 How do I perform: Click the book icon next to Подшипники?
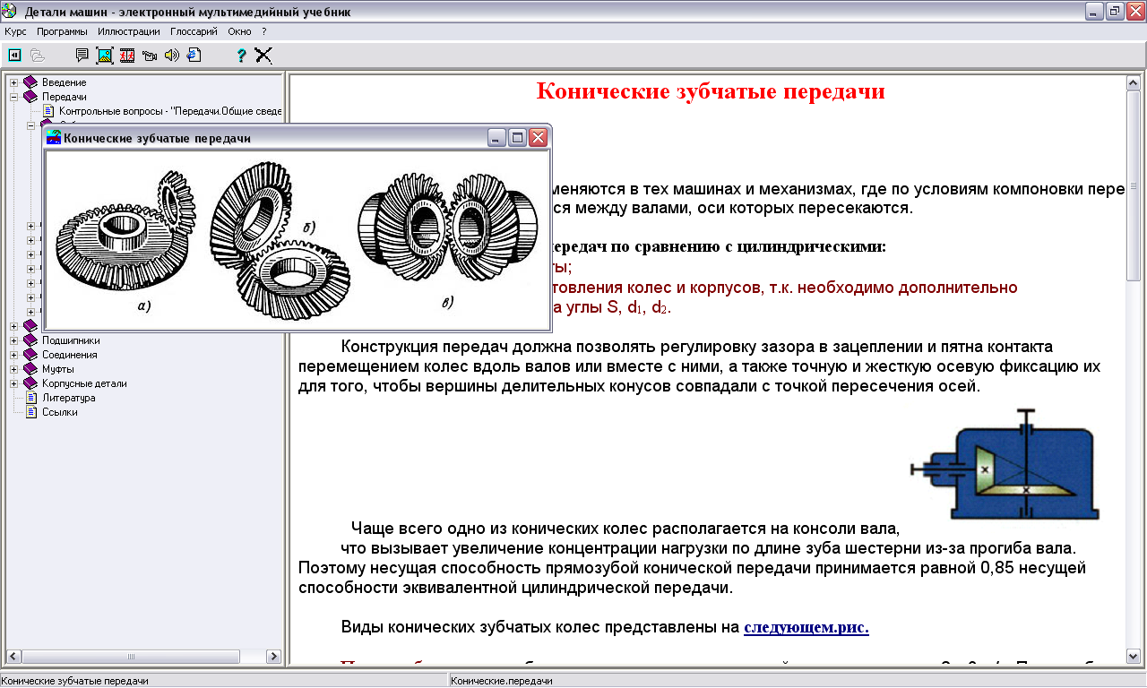[30, 340]
